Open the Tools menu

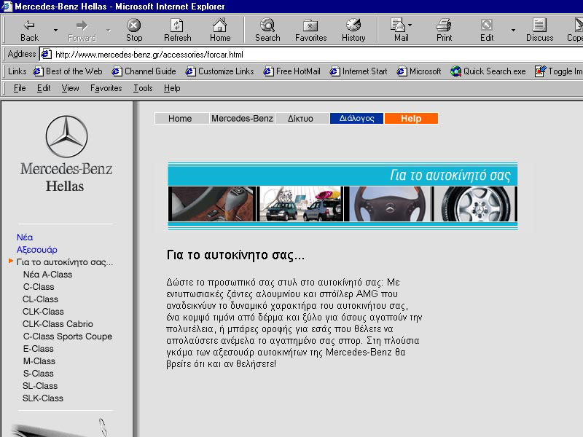[x=143, y=88]
